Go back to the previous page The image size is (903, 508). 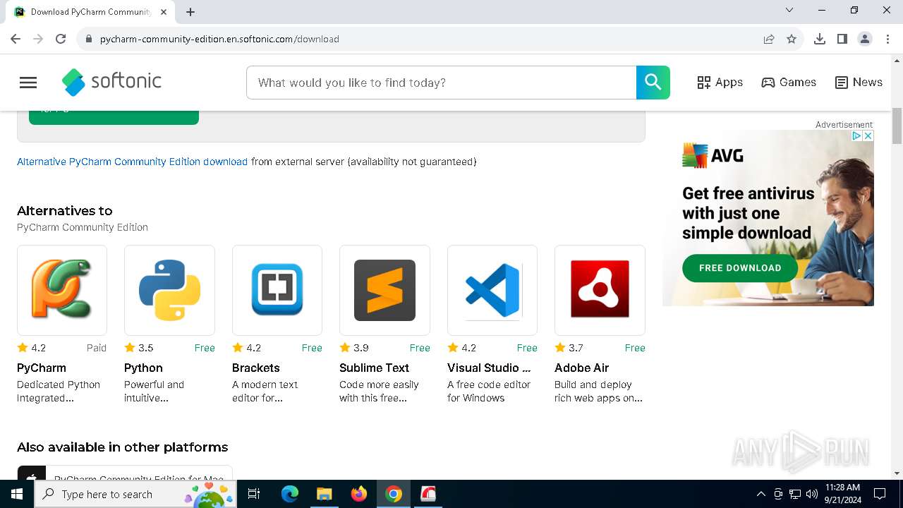(x=16, y=39)
